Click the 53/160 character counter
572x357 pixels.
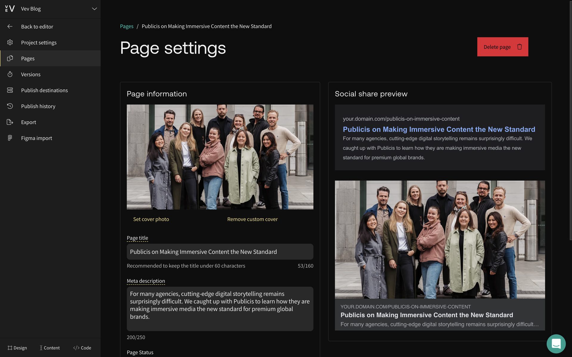pyautogui.click(x=305, y=266)
